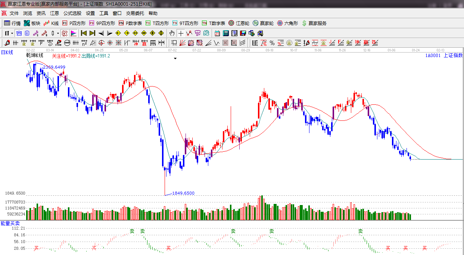The height and width of the screenshot is (255, 464).
Task: Click the small black triangle above the chart
Action: [175, 59]
